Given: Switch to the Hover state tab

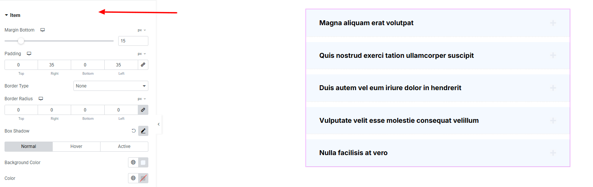Looking at the screenshot, I should click(76, 146).
